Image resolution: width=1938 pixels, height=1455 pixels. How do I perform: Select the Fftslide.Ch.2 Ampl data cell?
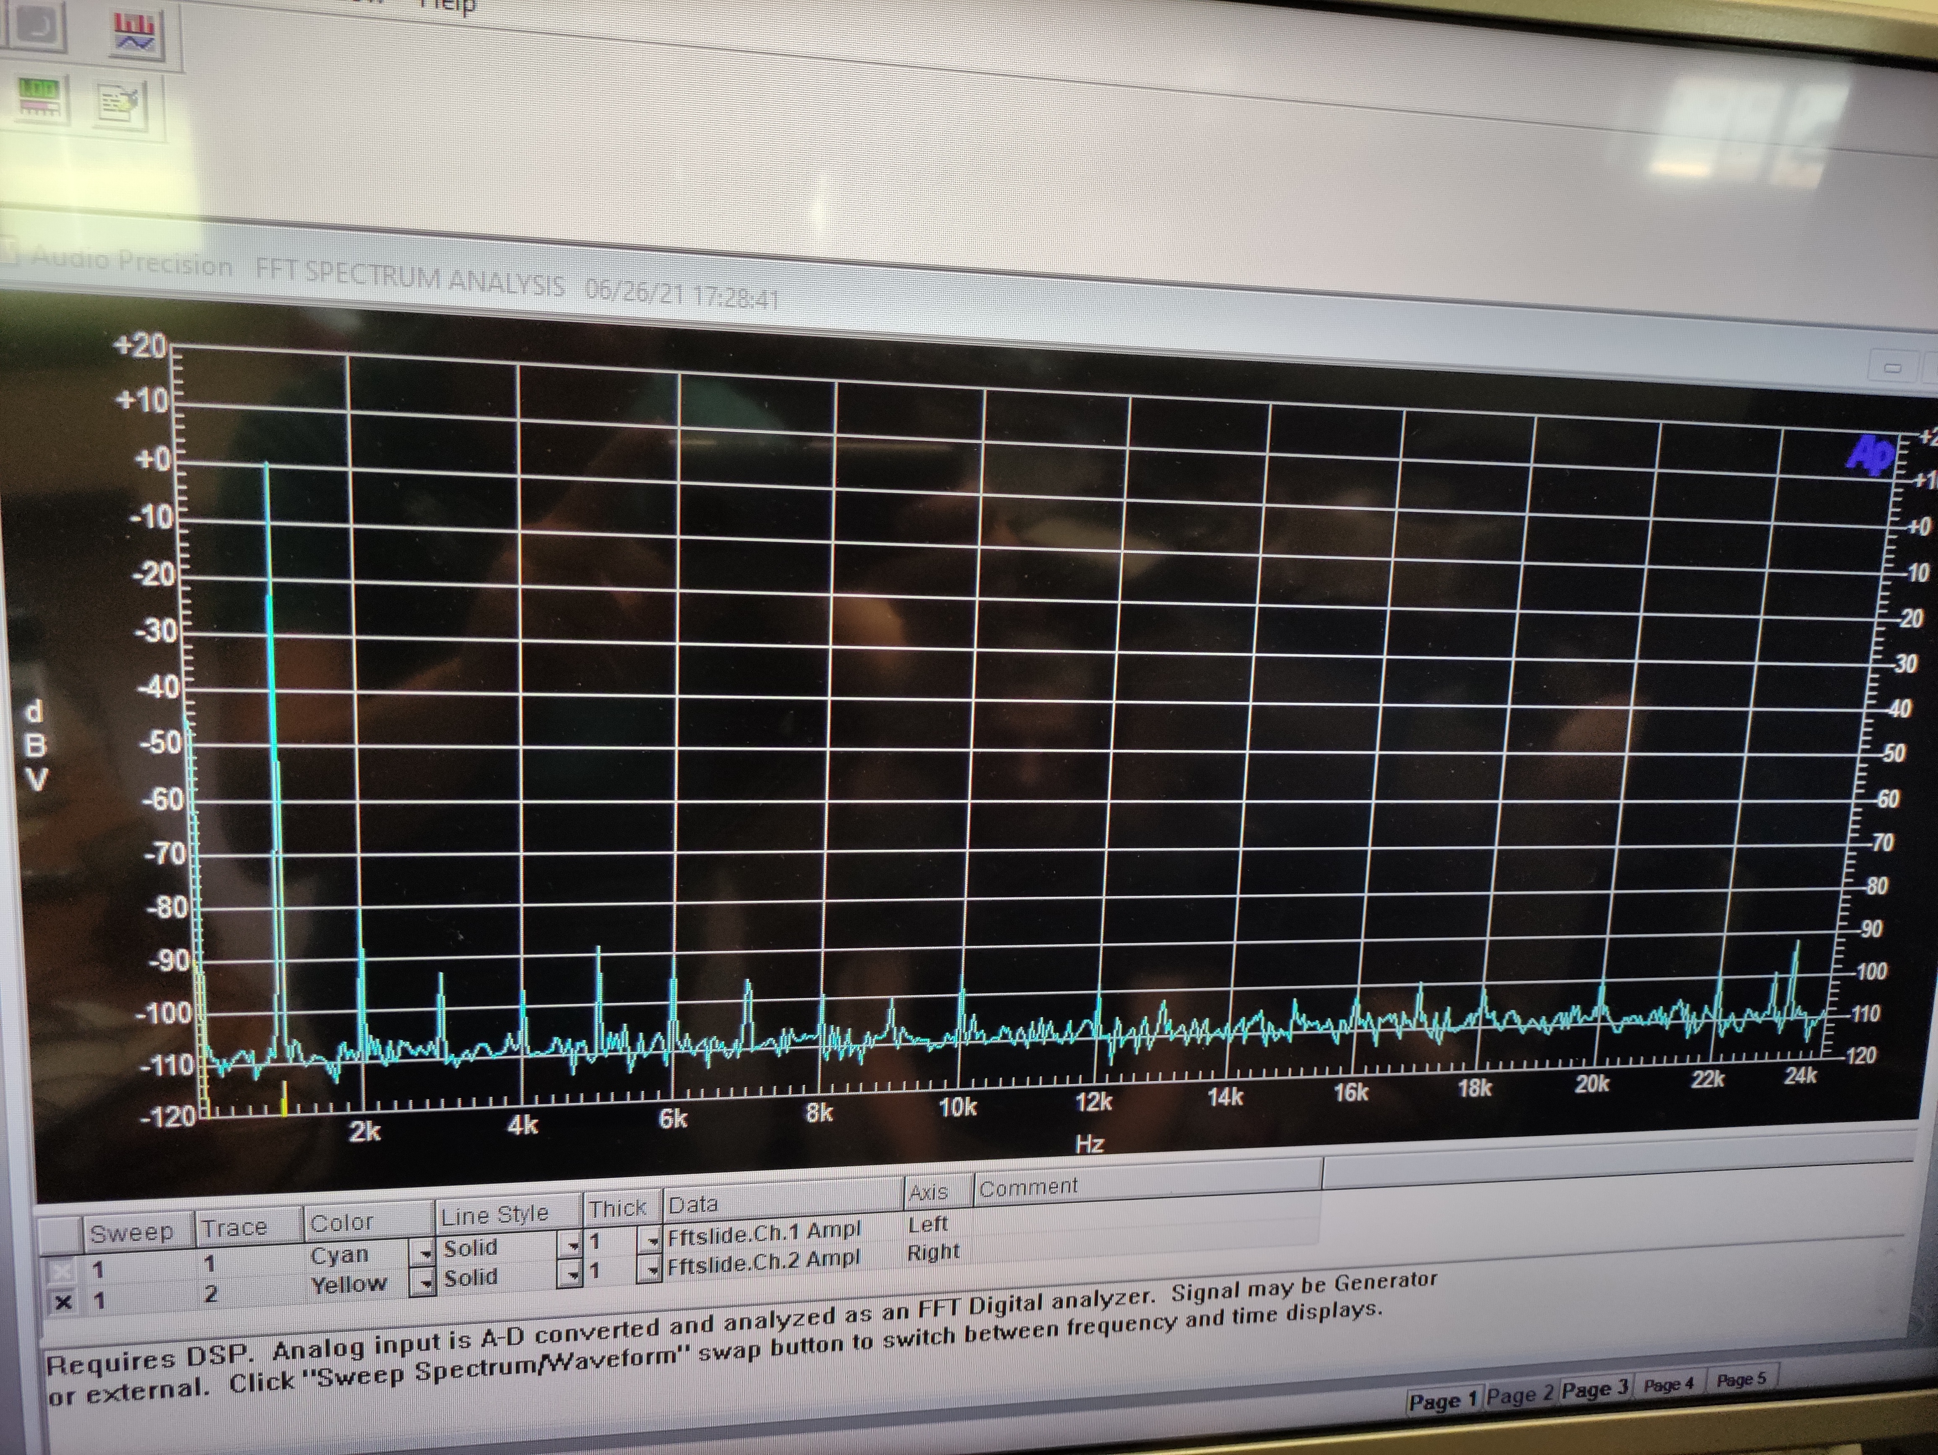click(763, 1262)
